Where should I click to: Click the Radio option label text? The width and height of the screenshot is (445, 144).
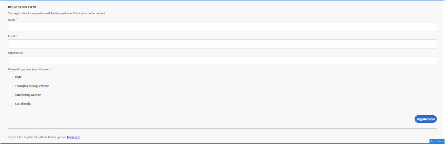tap(19, 77)
